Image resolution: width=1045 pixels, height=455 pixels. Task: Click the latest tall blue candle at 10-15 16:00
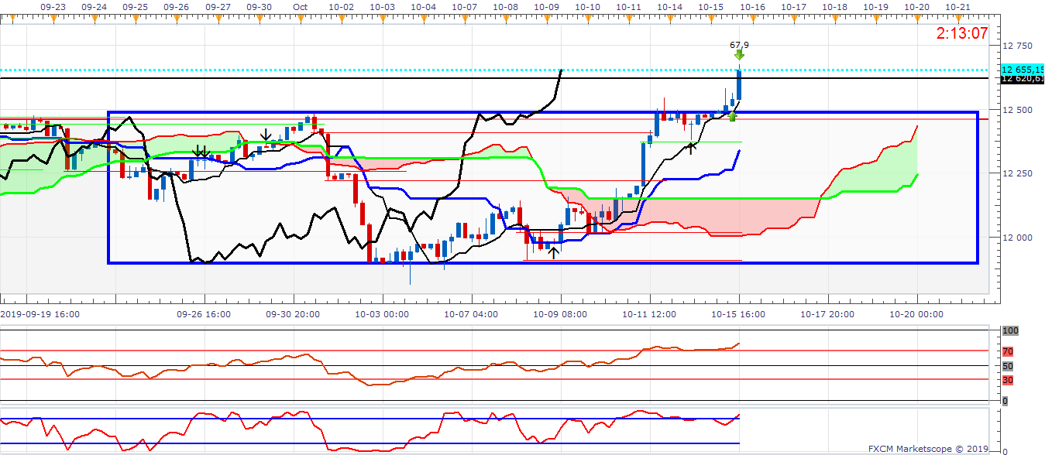pyautogui.click(x=740, y=84)
